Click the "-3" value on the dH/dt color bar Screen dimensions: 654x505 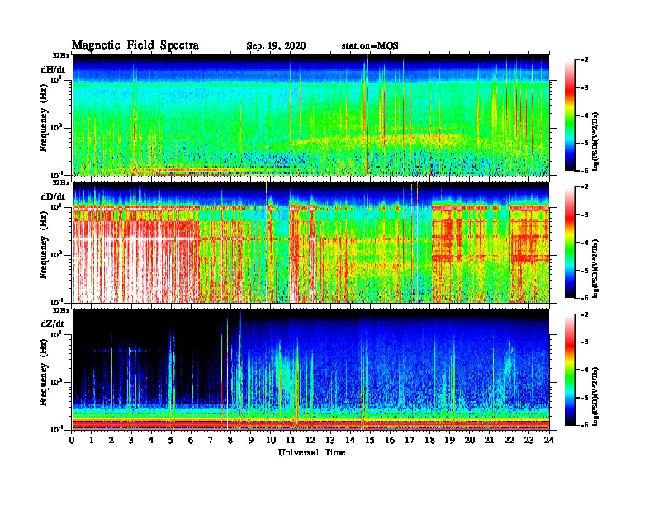[584, 87]
